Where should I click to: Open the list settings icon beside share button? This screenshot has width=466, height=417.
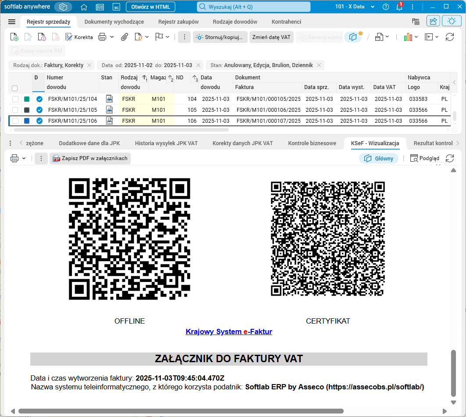tap(416, 21)
